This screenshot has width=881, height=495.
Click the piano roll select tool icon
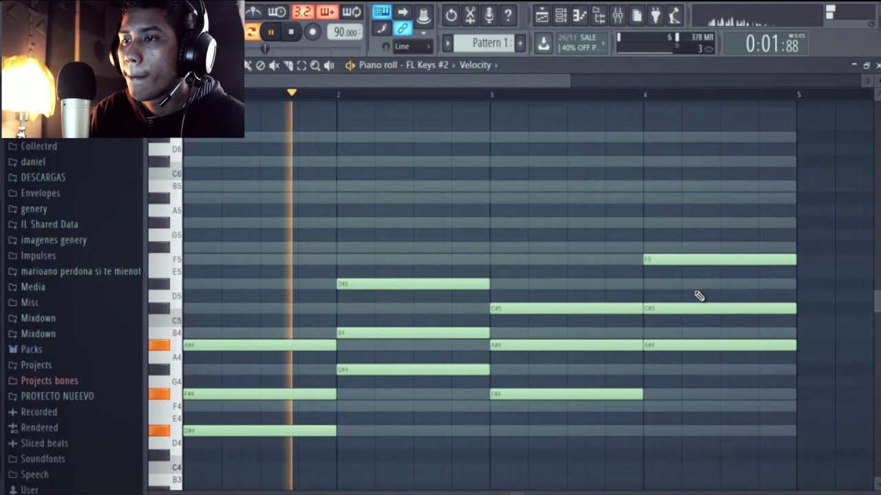[301, 65]
